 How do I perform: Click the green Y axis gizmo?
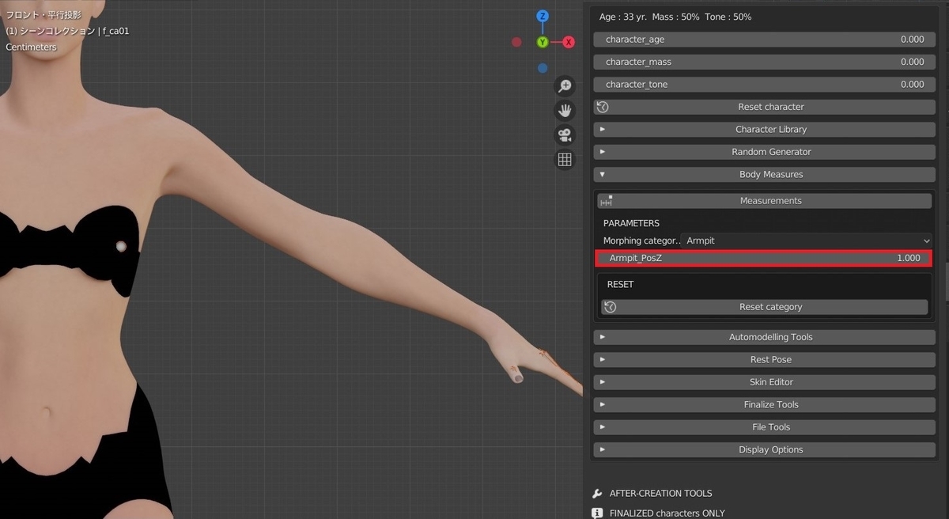coord(543,42)
